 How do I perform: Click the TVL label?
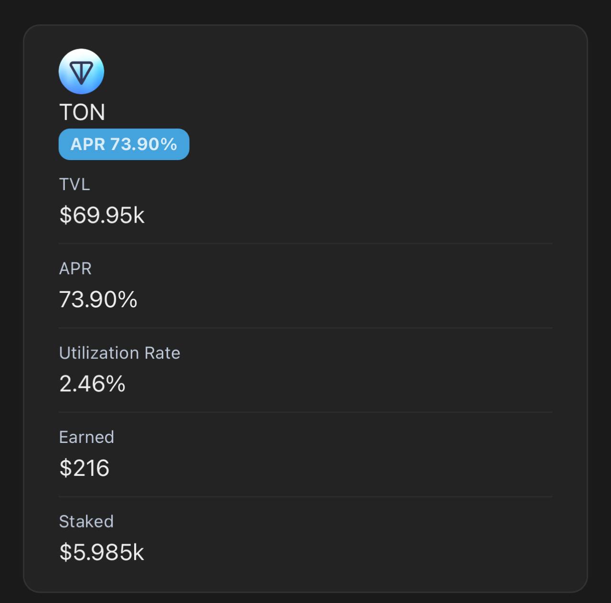(74, 184)
